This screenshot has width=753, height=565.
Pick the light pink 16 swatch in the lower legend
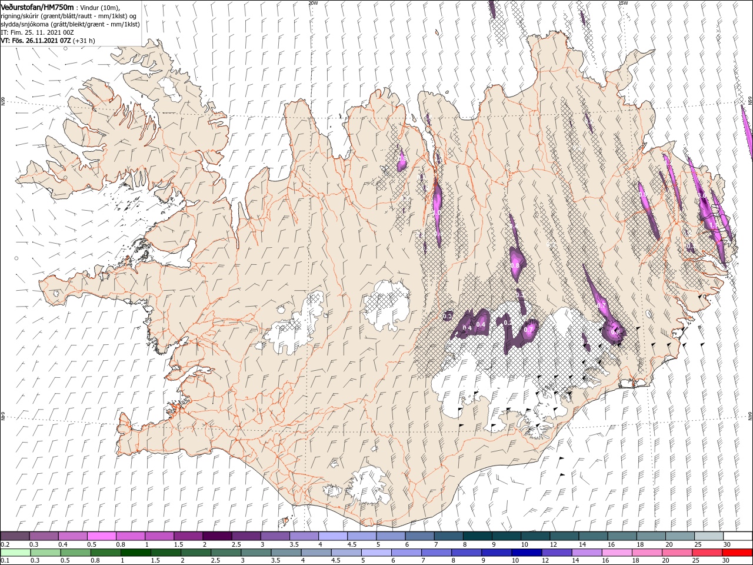617,553
